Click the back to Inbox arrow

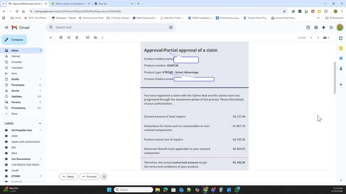click(51, 37)
